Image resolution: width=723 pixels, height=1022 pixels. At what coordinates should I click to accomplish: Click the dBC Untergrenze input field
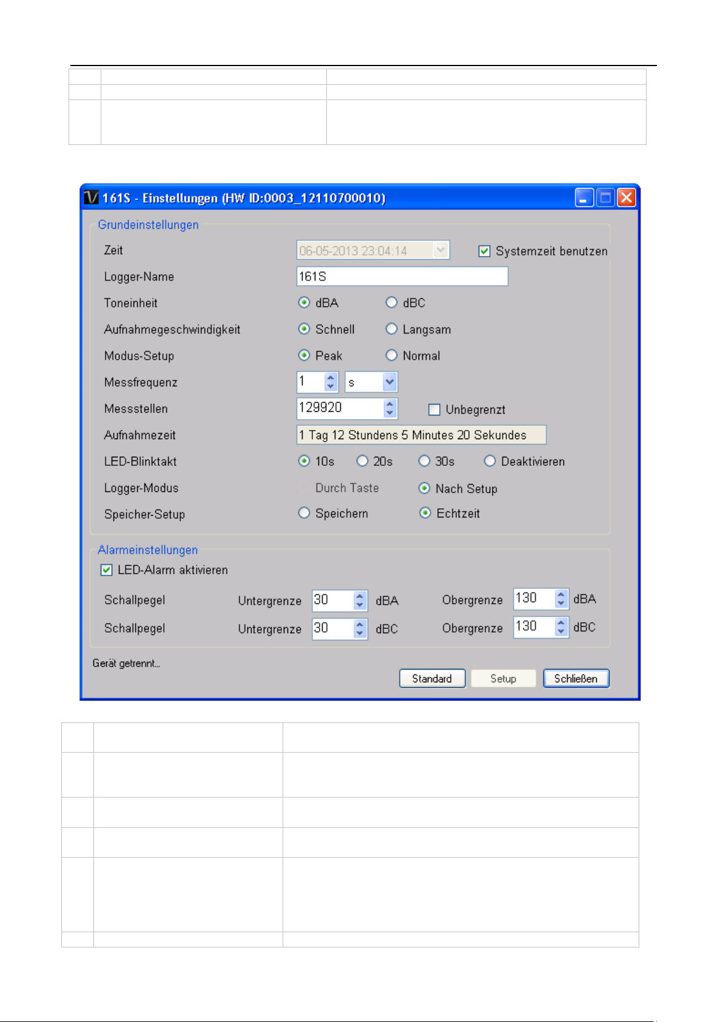click(x=333, y=628)
